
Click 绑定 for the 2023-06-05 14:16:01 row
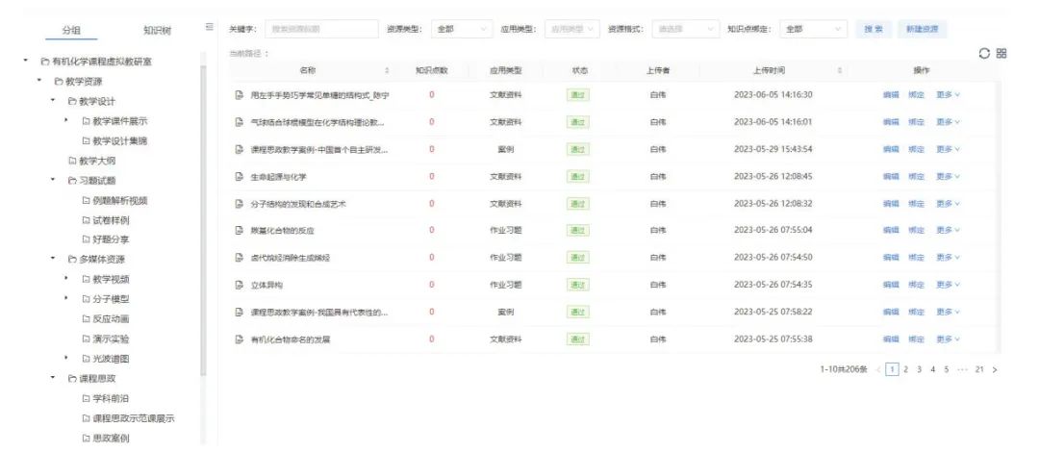pos(916,122)
